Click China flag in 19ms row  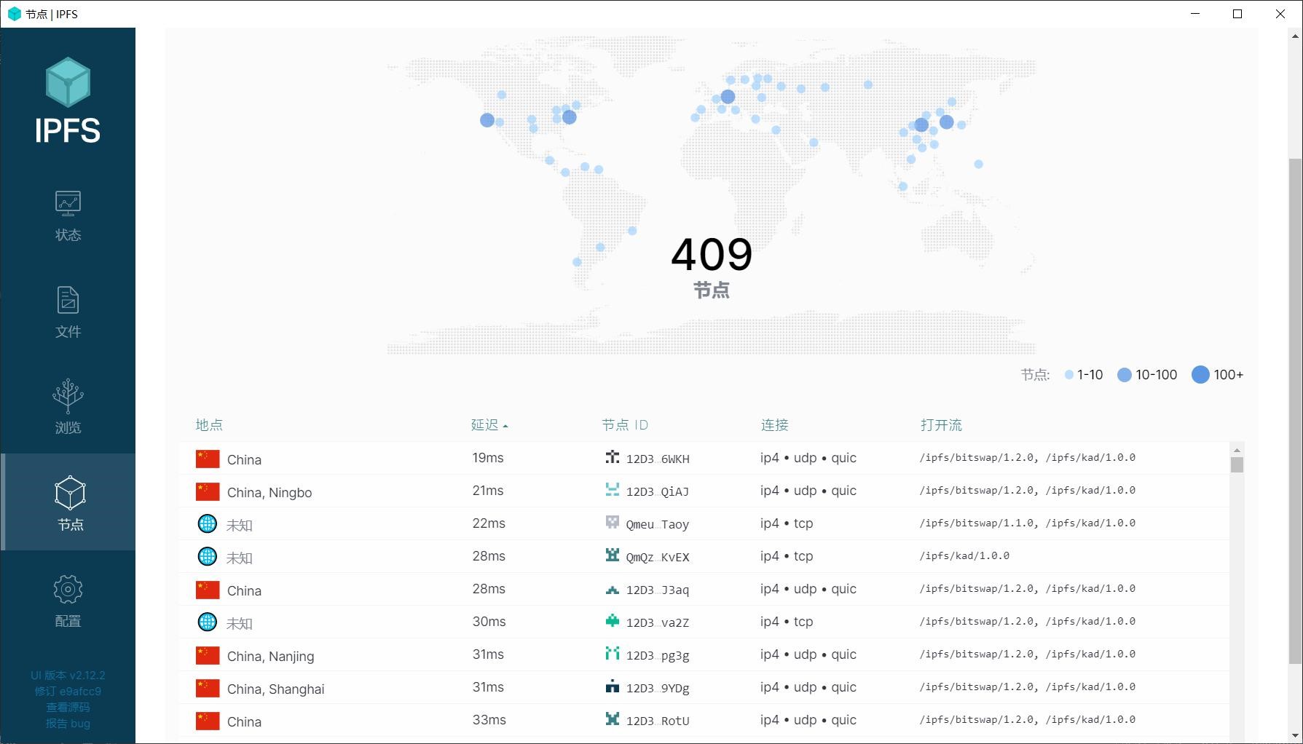click(208, 459)
